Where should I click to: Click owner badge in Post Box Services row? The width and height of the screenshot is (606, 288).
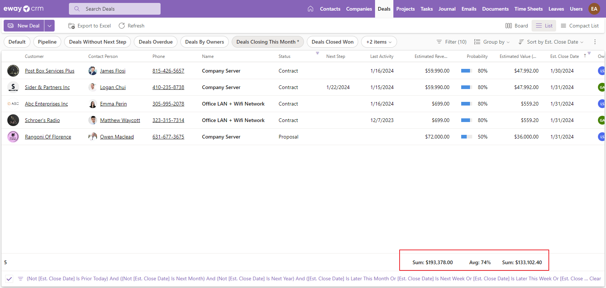[601, 71]
